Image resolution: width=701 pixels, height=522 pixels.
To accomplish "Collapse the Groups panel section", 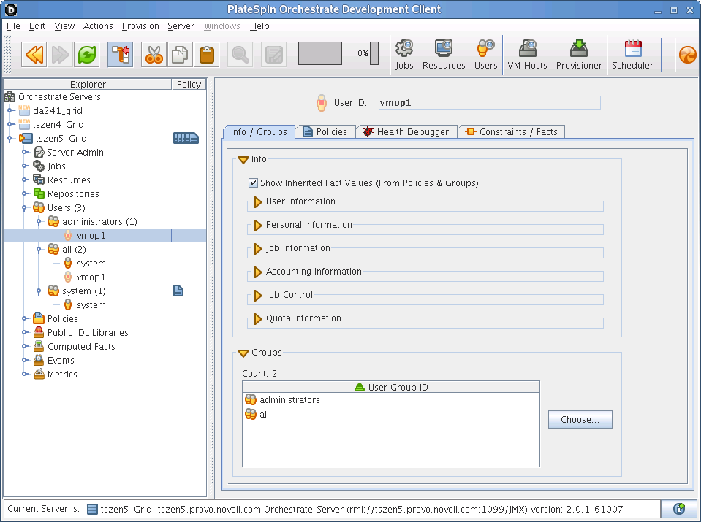I will tap(243, 353).
